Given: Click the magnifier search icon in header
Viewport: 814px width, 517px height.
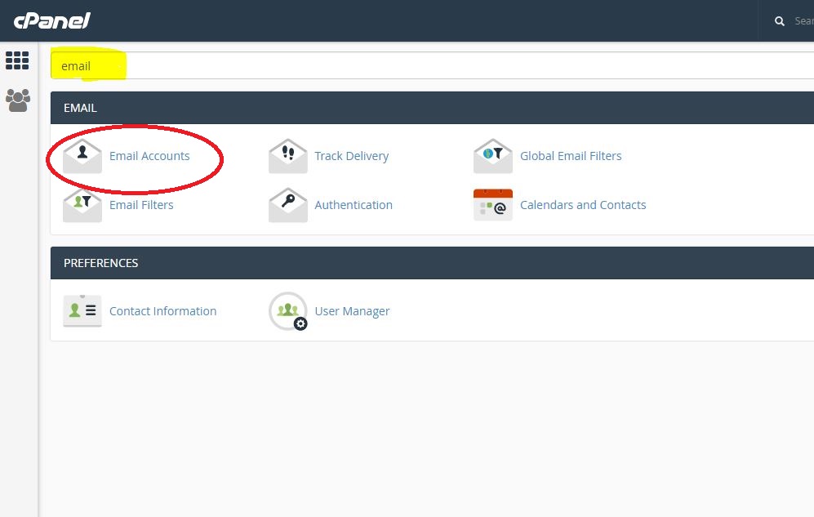Looking at the screenshot, I should coord(779,21).
